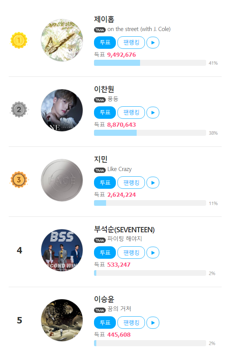Open 팬랭킹 for 이승윤

131,322
